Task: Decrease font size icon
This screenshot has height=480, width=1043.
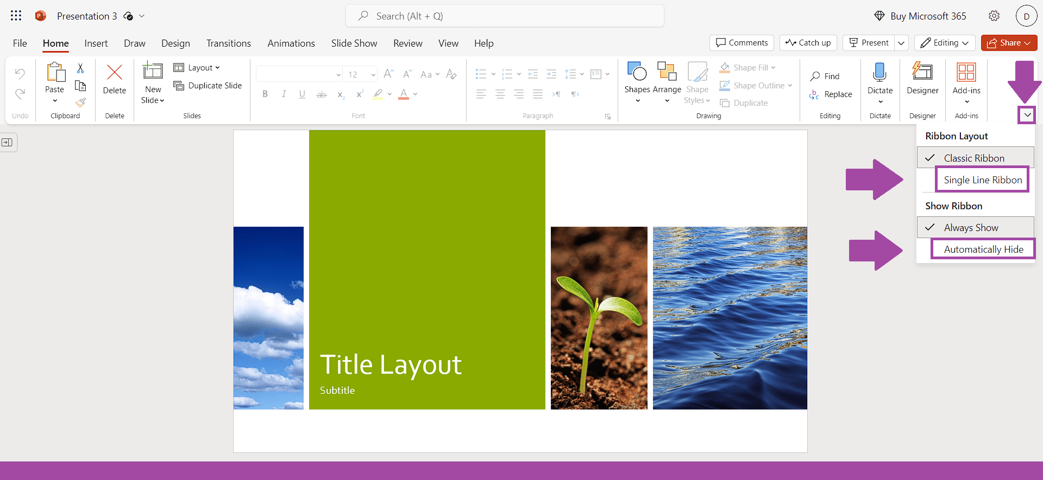Action: [x=407, y=74]
